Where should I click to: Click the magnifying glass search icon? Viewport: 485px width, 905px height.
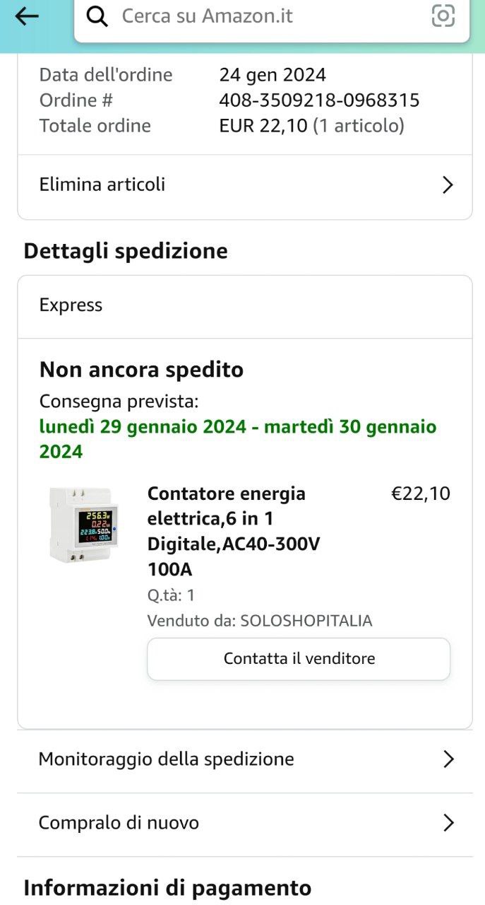click(x=97, y=16)
